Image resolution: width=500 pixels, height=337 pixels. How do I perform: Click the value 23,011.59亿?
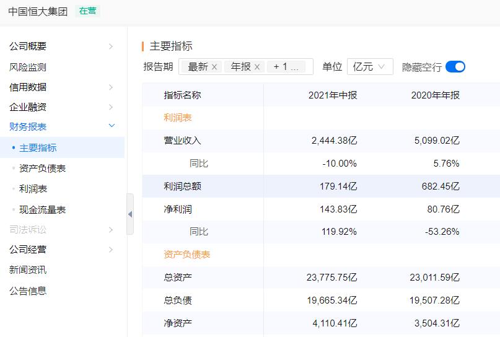tap(434, 277)
